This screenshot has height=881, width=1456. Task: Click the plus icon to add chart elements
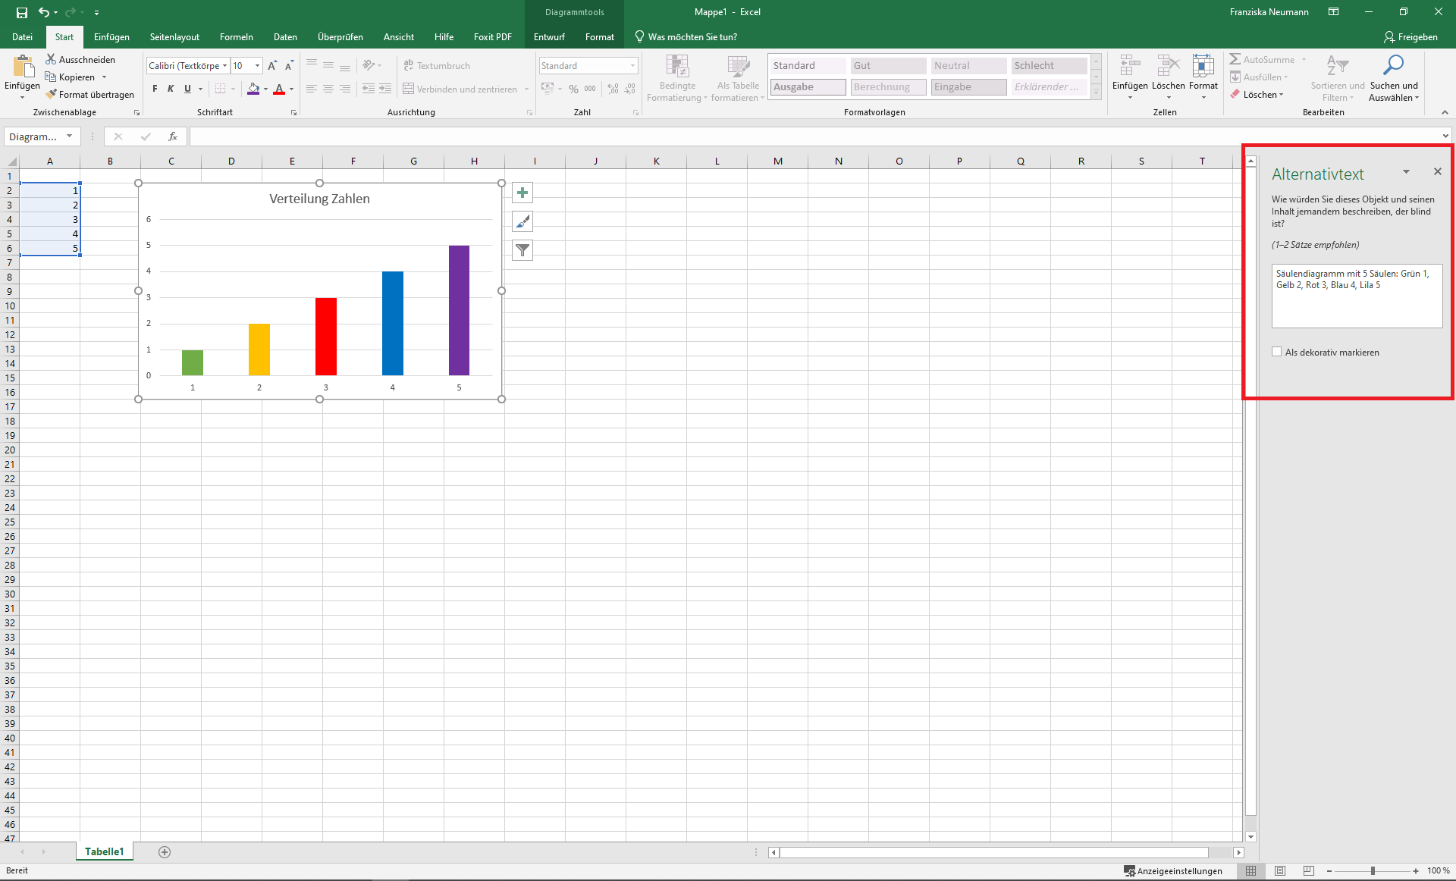coord(522,193)
